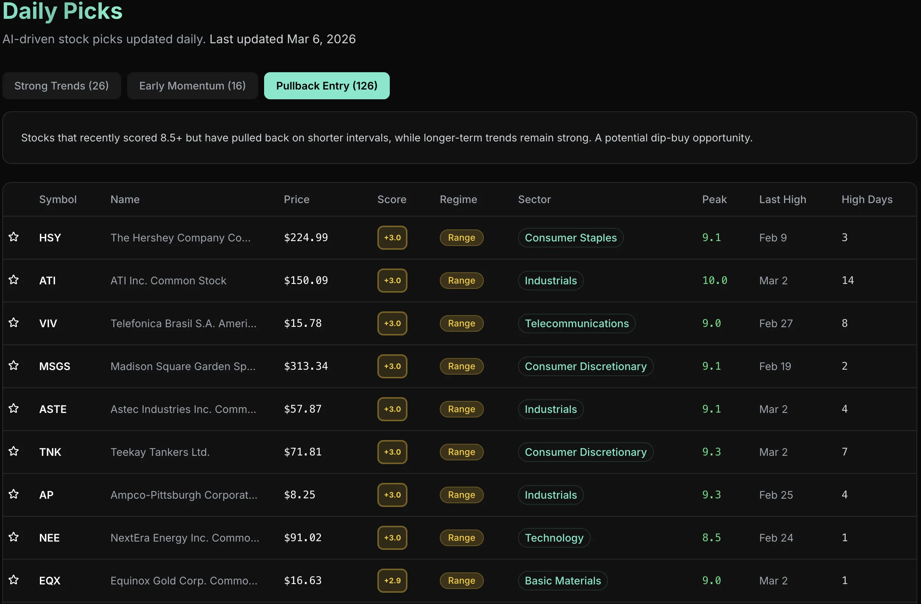The width and height of the screenshot is (921, 604).
Task: Click the $8.25 price cell
Action: pos(300,495)
